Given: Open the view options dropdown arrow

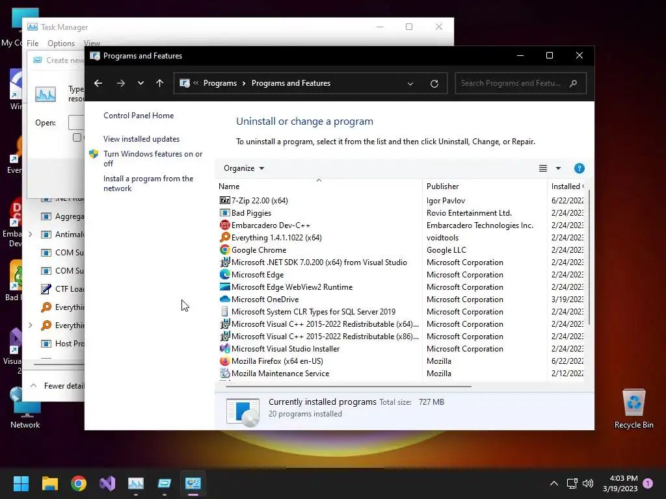Looking at the screenshot, I should (x=558, y=168).
